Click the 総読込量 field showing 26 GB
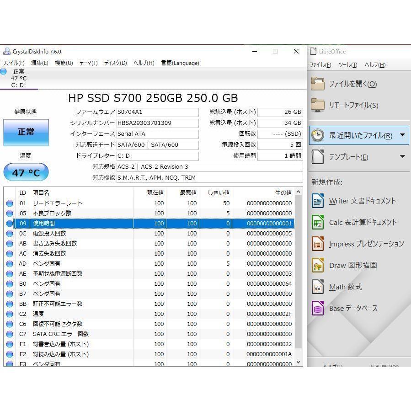411x411 pixels. click(280, 112)
